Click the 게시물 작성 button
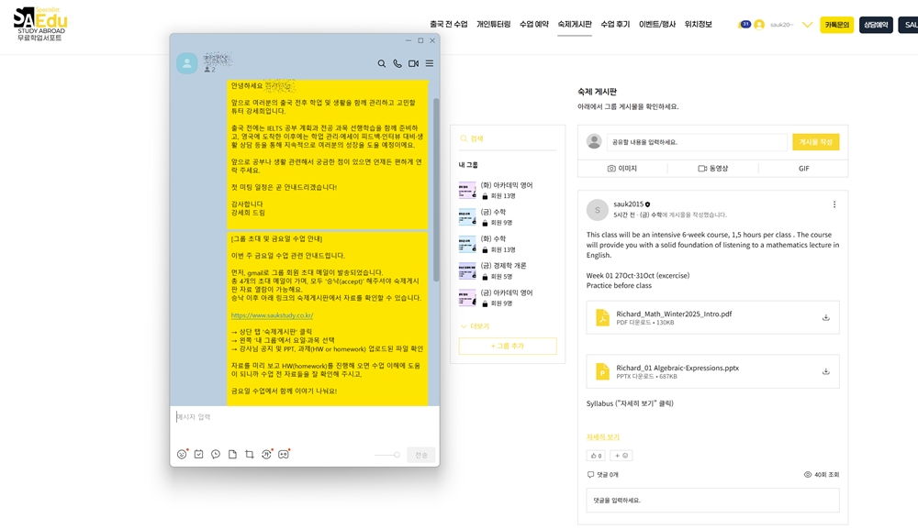This screenshot has width=918, height=529. (x=815, y=142)
